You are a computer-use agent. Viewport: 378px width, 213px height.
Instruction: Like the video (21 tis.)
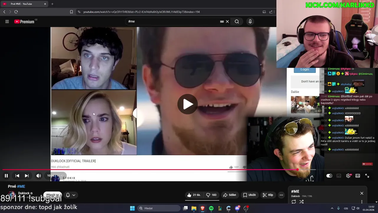pyautogui.click(x=194, y=195)
